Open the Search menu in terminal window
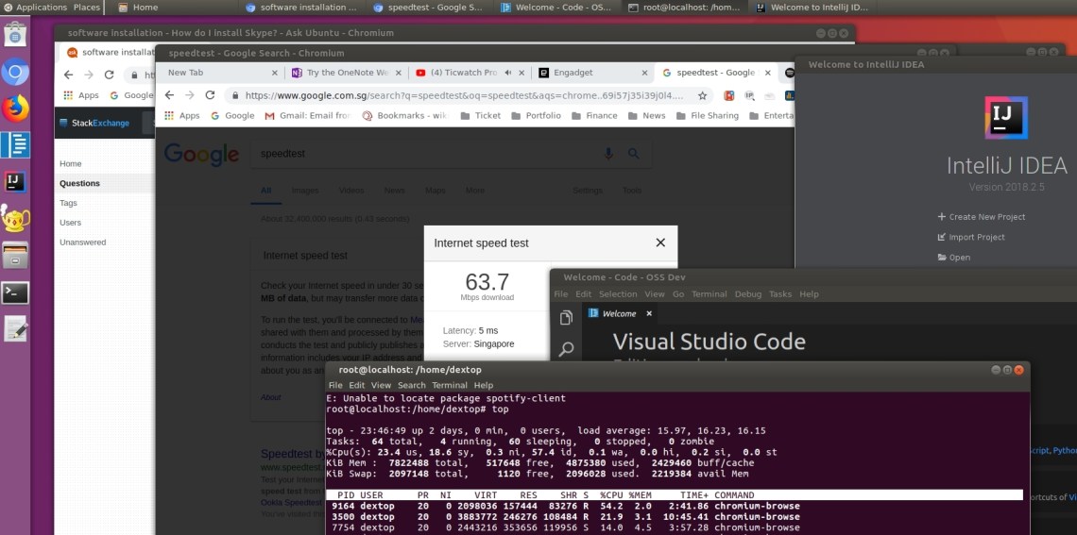 pos(411,386)
